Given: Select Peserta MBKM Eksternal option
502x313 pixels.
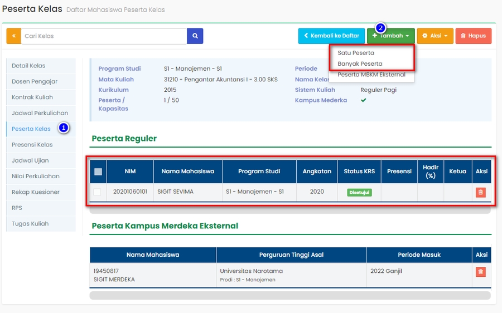Looking at the screenshot, I should [x=371, y=75].
